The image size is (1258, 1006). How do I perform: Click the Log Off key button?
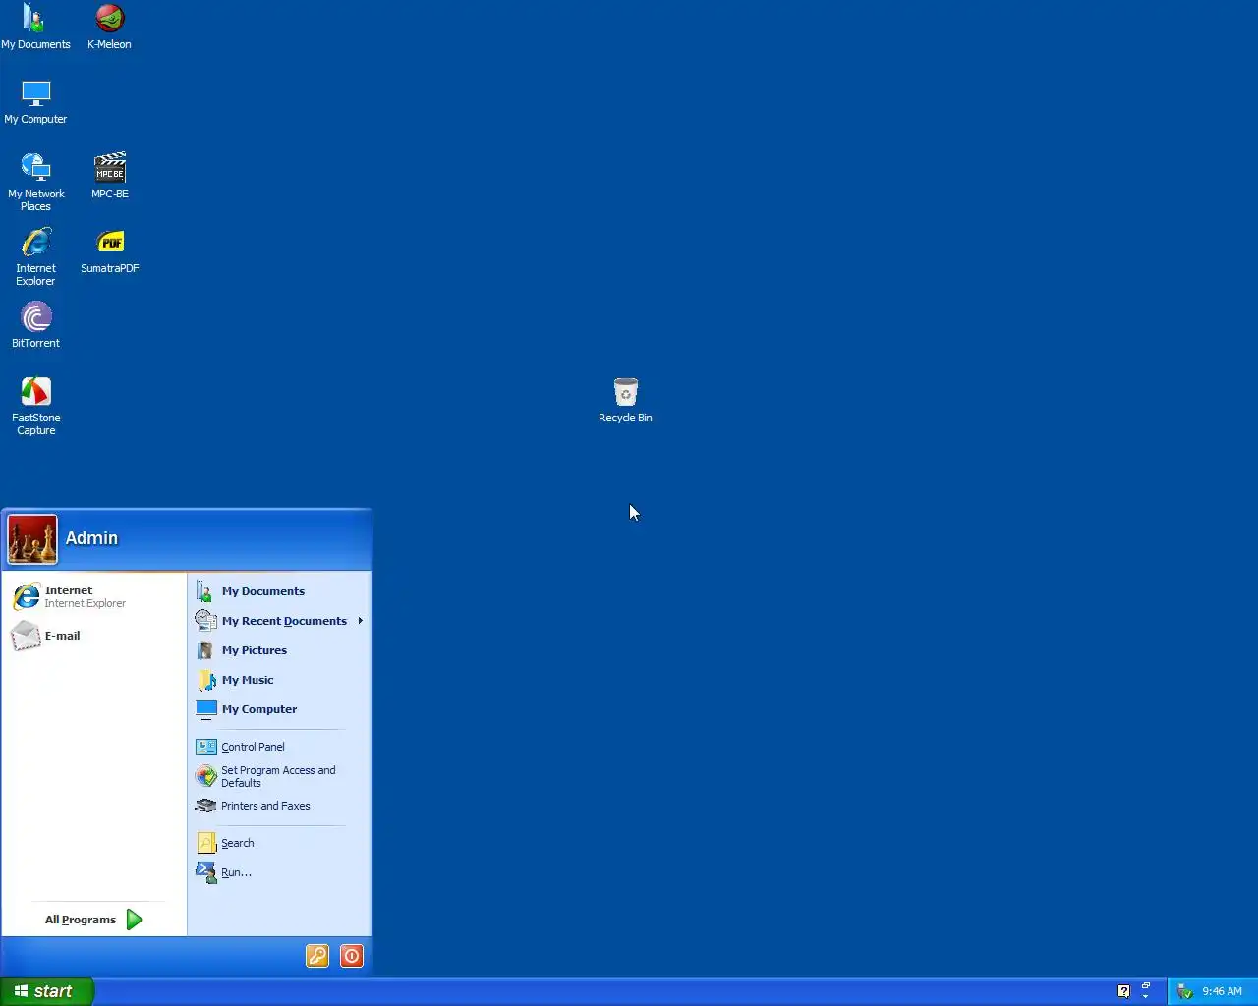pos(317,956)
